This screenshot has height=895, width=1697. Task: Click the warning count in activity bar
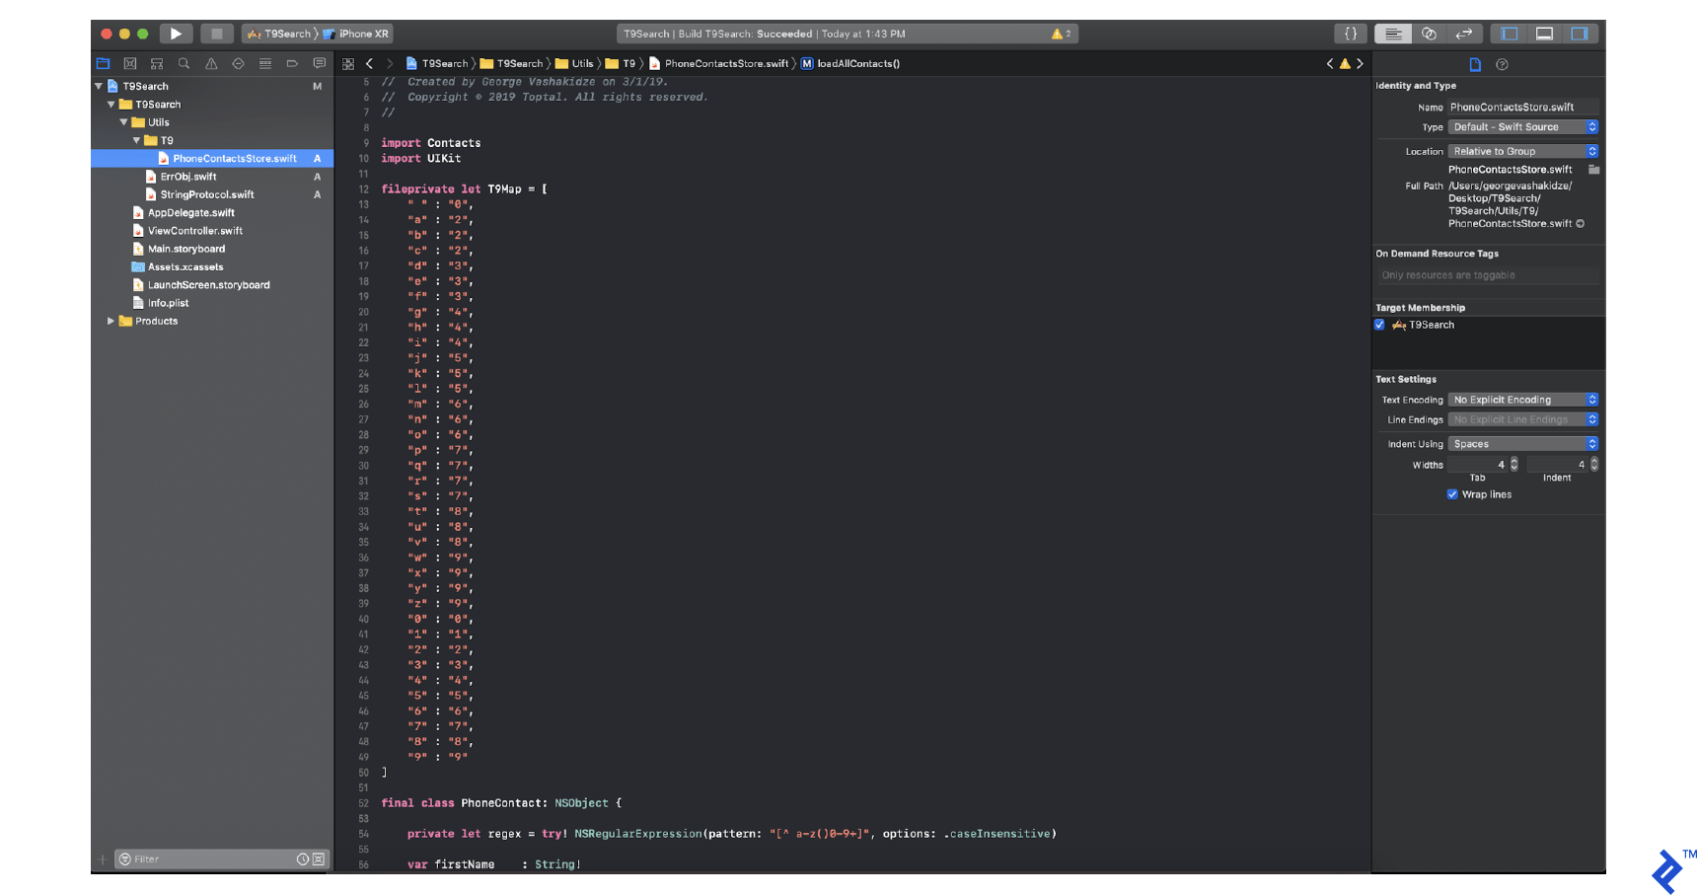coord(1062,34)
